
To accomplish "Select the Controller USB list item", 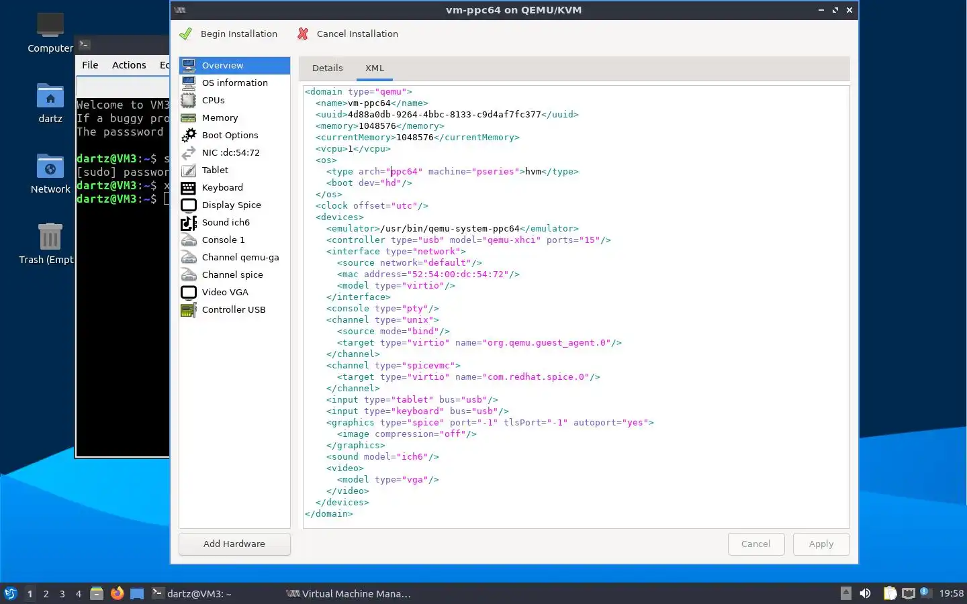I will click(234, 309).
